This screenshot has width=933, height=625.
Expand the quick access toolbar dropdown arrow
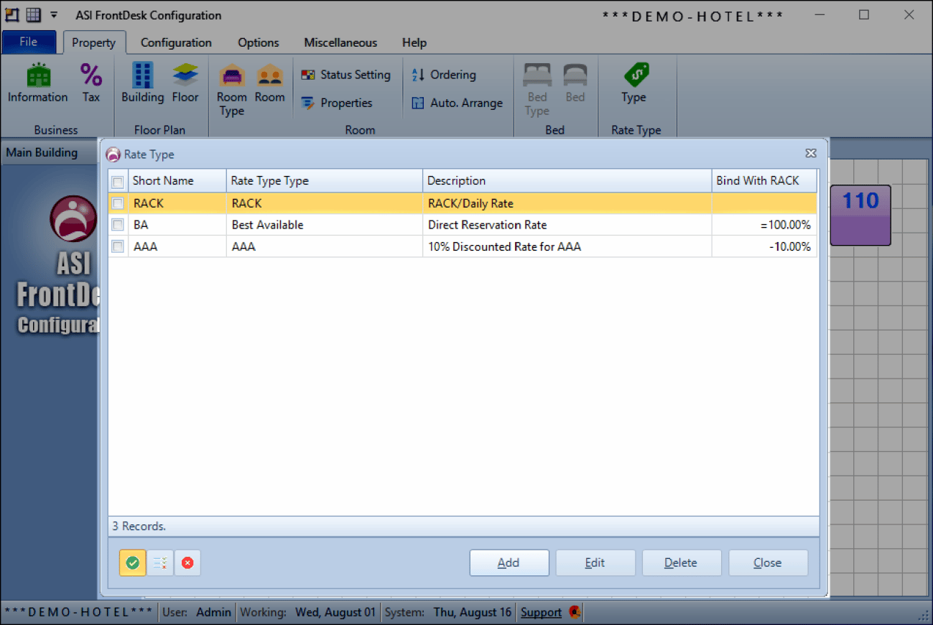[x=54, y=15]
